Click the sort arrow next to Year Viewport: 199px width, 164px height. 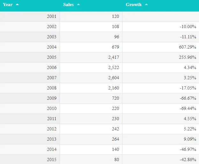point(17,4)
